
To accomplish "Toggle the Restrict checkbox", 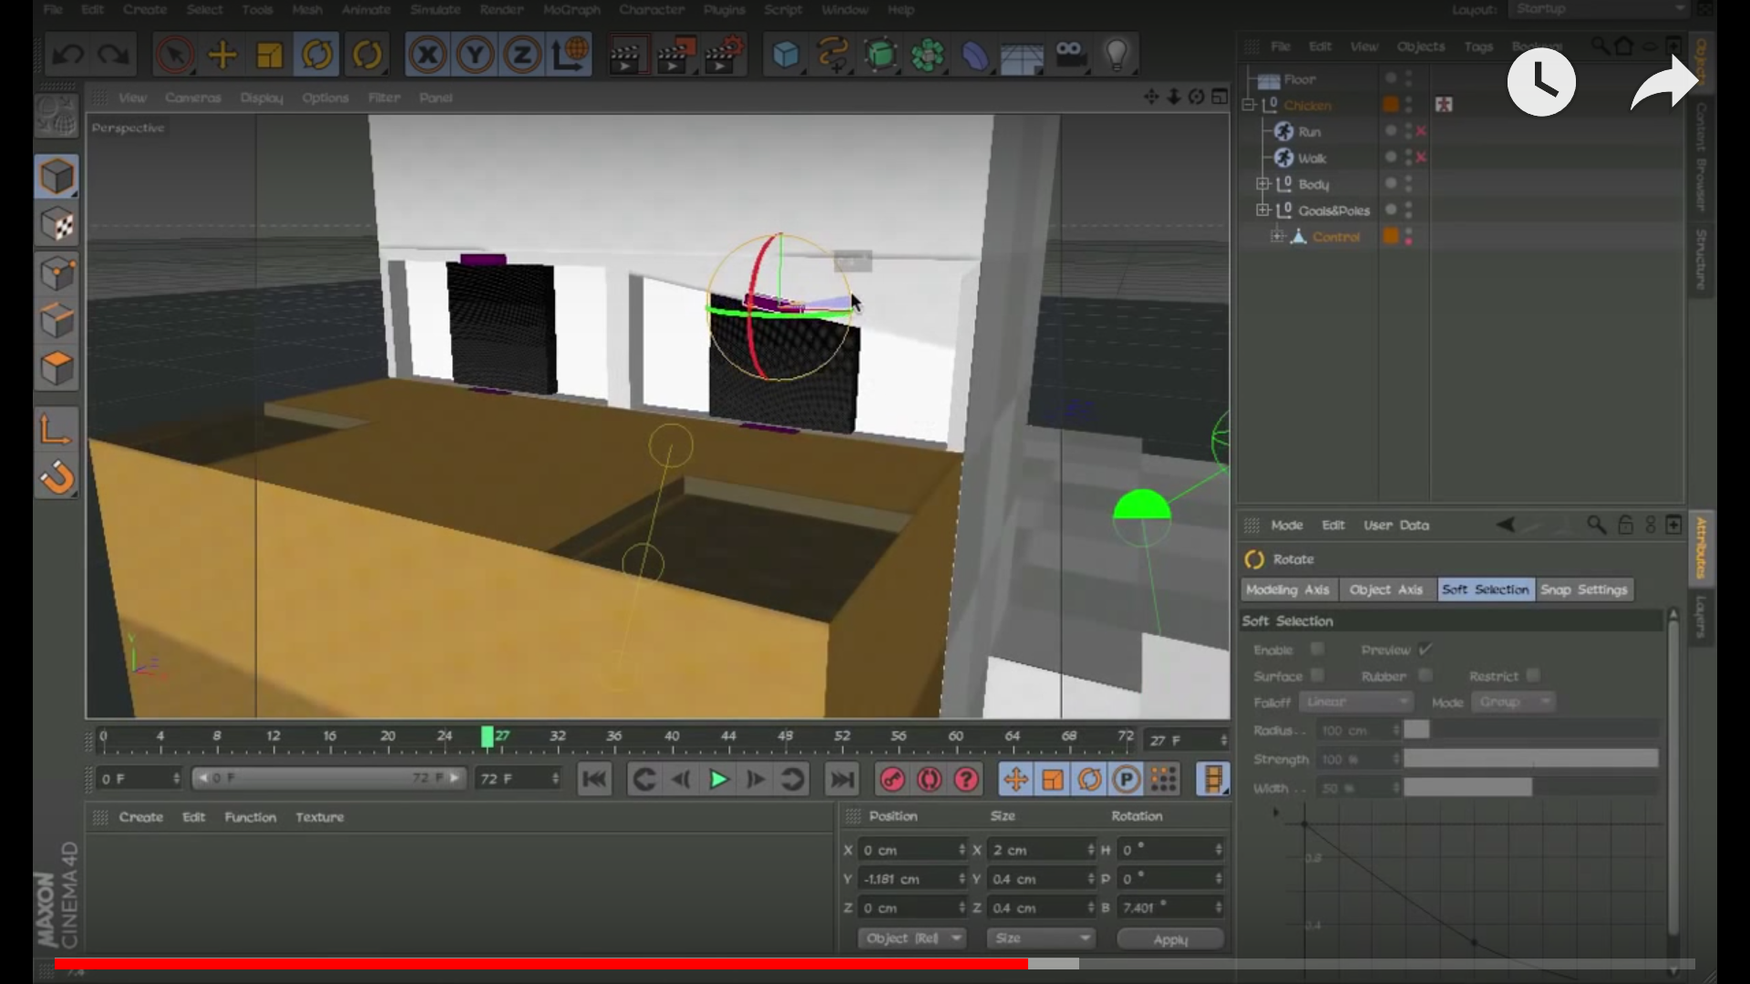I will (1533, 675).
